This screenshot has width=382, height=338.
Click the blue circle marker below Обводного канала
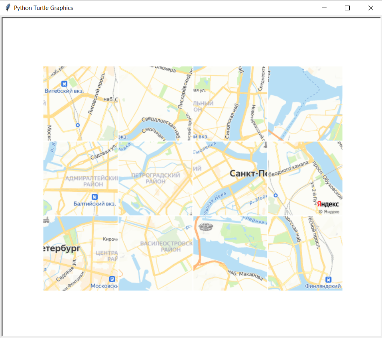tap(276, 195)
